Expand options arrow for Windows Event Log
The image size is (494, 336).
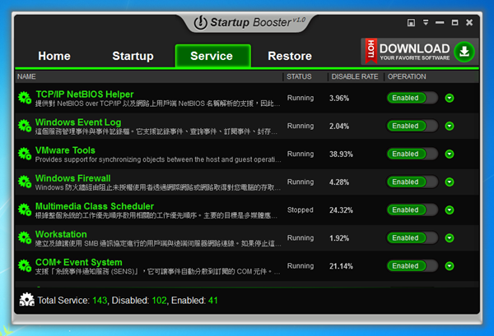450,126
